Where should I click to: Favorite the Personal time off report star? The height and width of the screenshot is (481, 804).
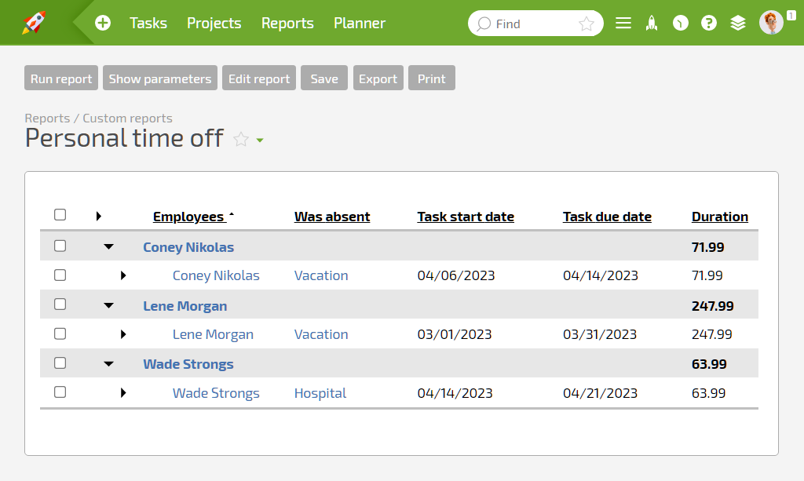[x=241, y=140]
